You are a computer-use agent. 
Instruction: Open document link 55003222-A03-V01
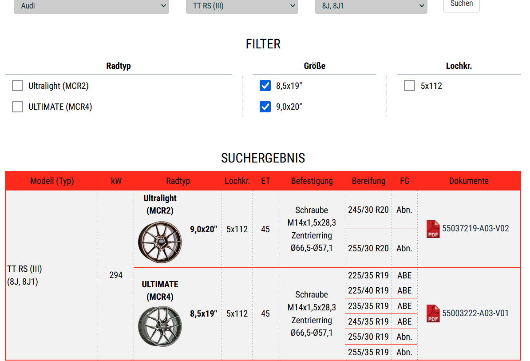(x=475, y=313)
